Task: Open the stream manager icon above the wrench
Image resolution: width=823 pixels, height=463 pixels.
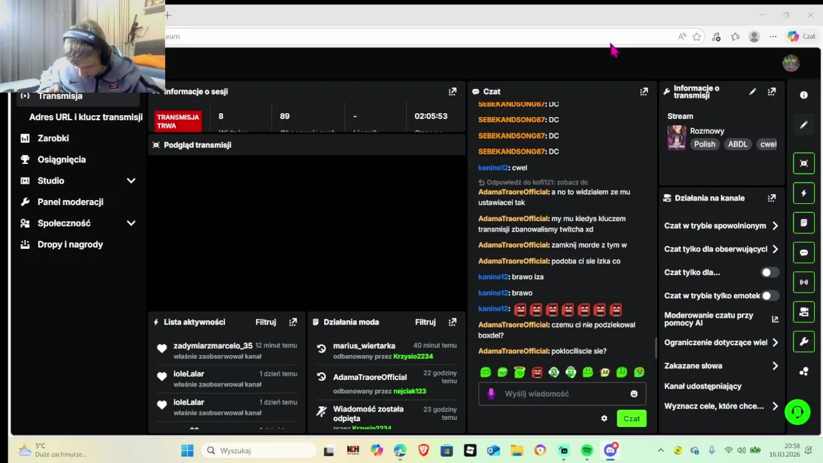Action: click(804, 312)
